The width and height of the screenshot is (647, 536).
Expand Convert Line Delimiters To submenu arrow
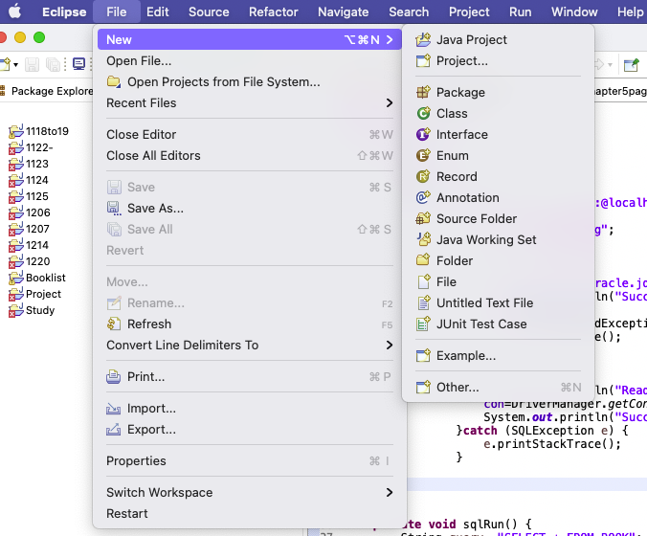[x=390, y=345]
